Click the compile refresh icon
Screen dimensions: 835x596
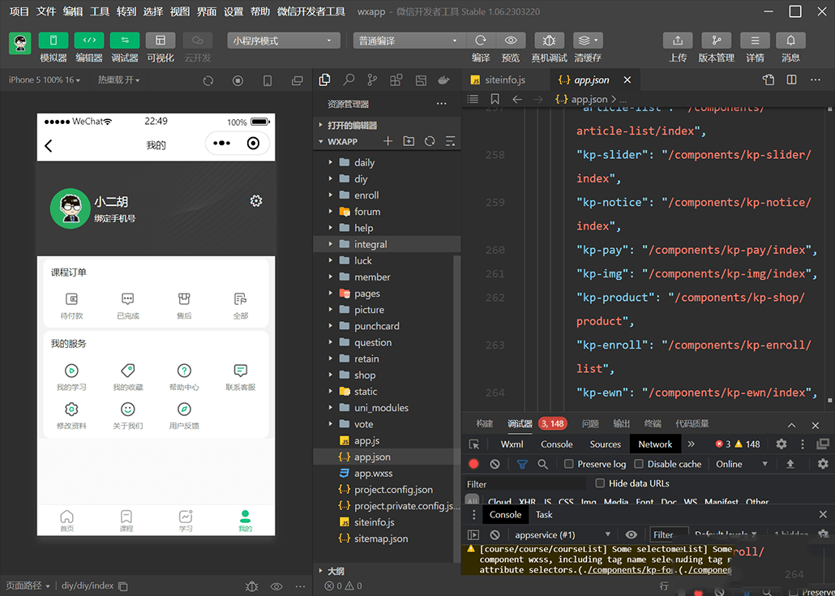point(481,41)
